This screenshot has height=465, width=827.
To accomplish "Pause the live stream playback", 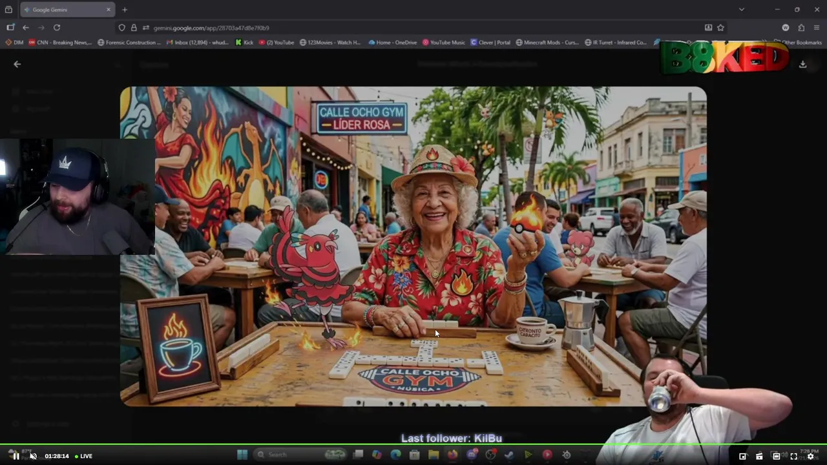I will [x=16, y=456].
